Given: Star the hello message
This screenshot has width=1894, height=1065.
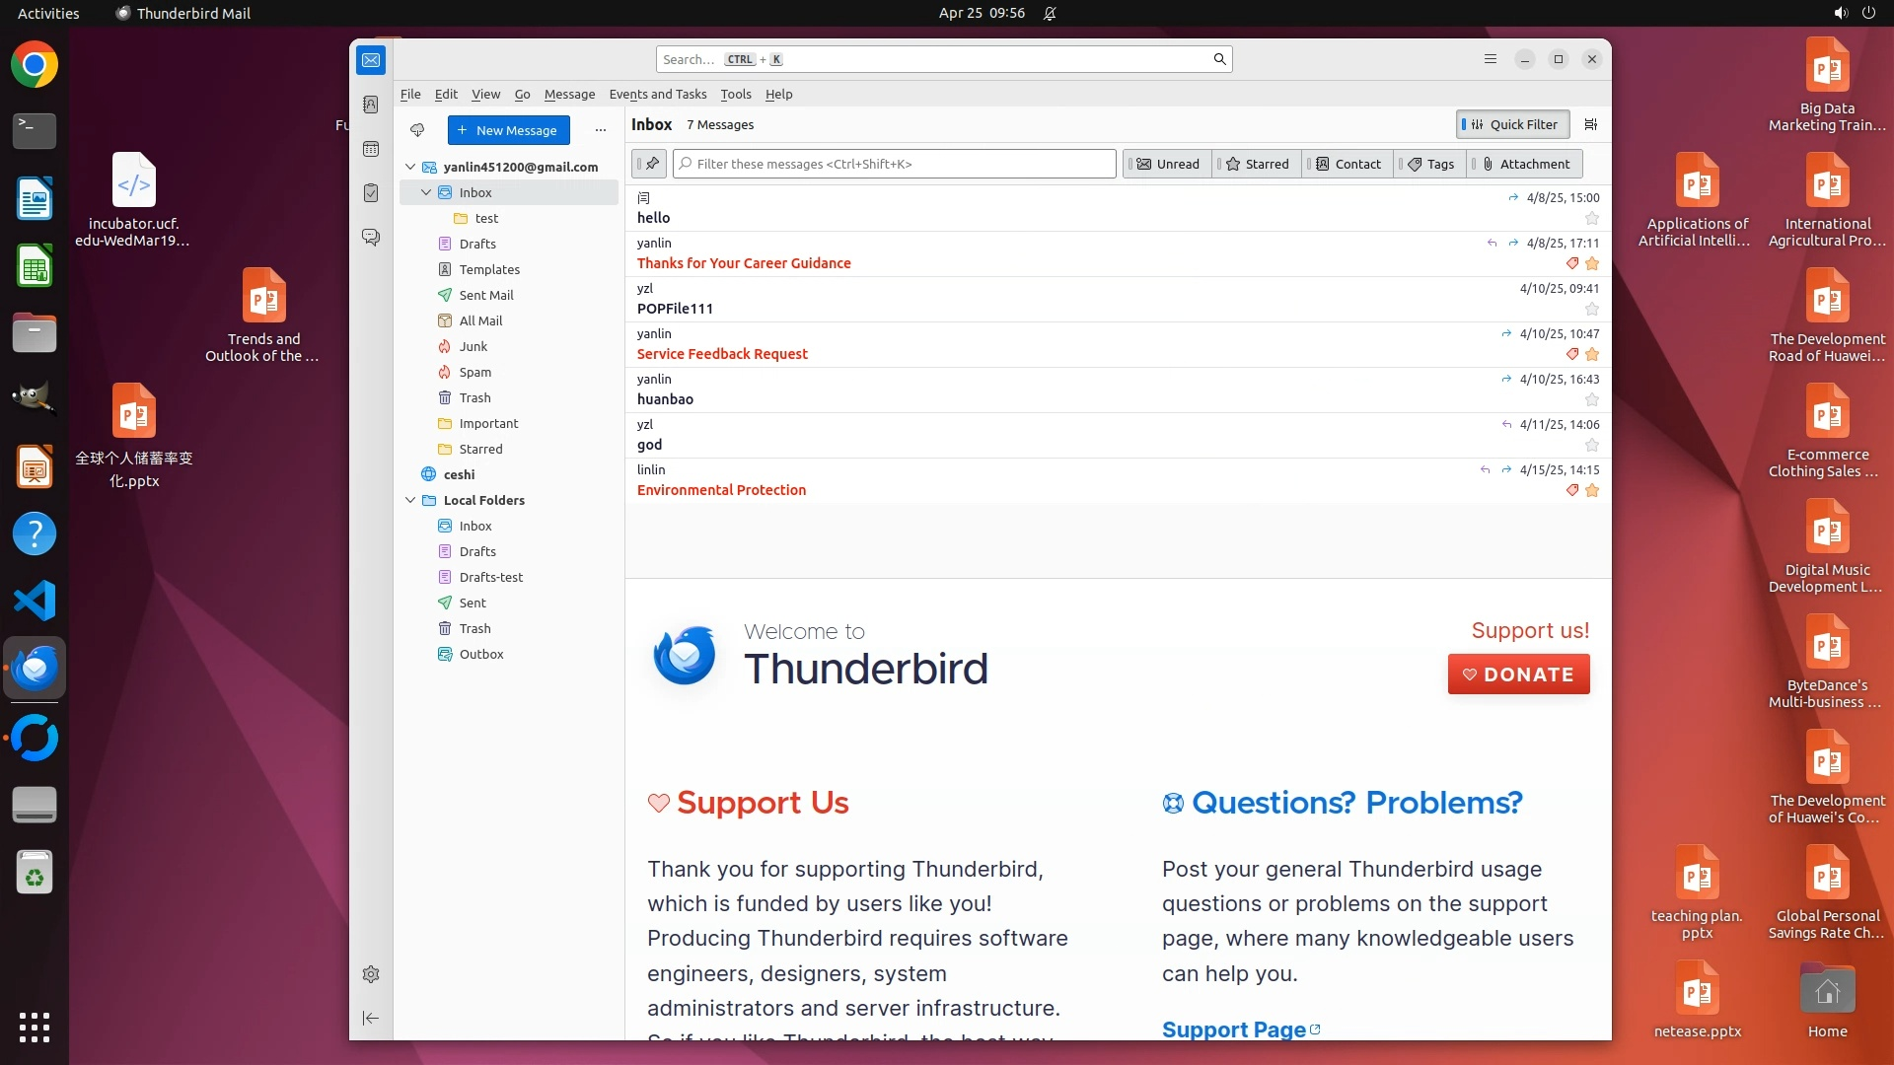Looking at the screenshot, I should (1591, 218).
